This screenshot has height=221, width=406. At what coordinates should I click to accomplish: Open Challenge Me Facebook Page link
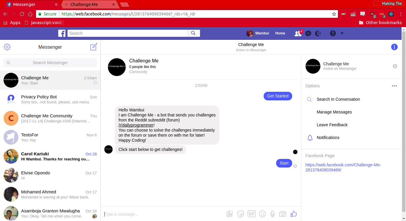[x=343, y=167]
